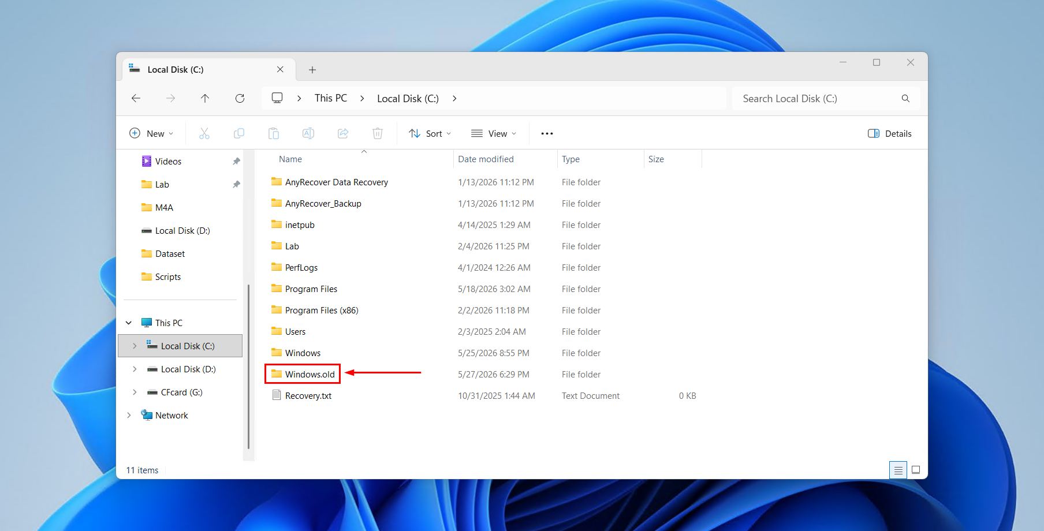The height and width of the screenshot is (531, 1044).
Task: Expand CFcard (G:) in the navigation tree
Action: coord(135,392)
